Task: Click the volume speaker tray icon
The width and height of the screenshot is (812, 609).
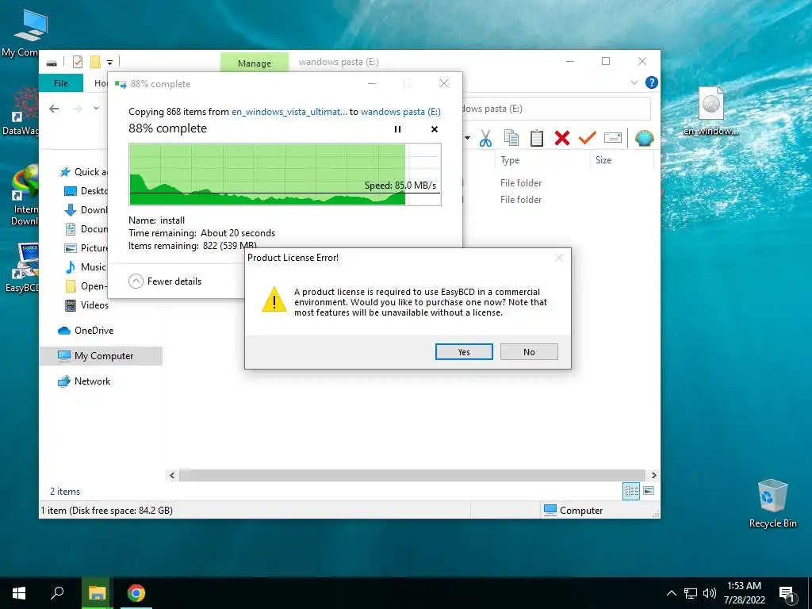Action: tap(710, 593)
